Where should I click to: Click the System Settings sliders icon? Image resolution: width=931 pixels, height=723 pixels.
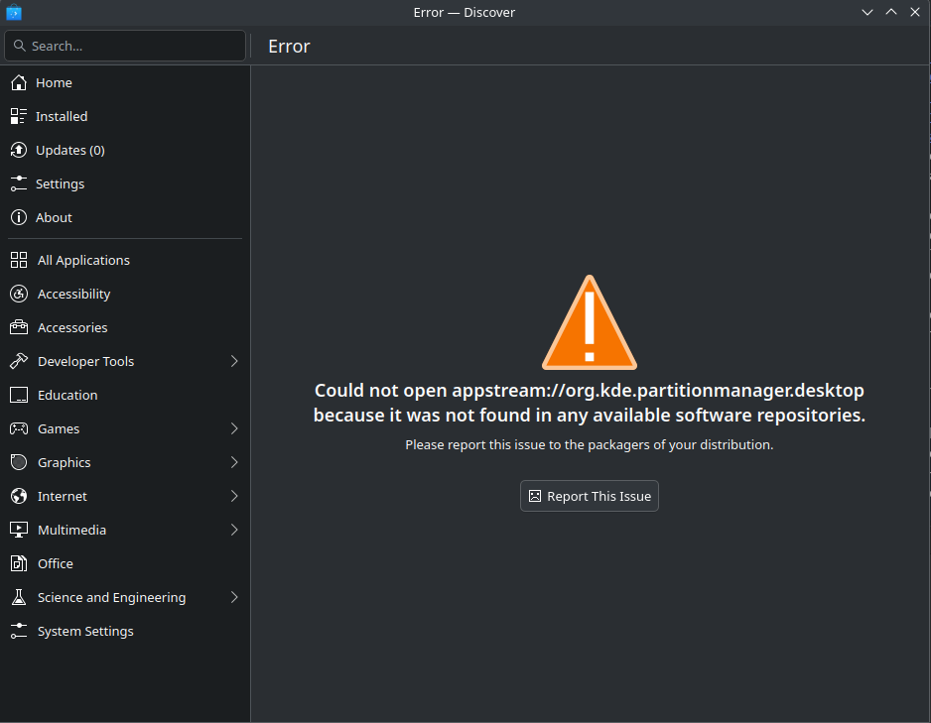point(19,632)
